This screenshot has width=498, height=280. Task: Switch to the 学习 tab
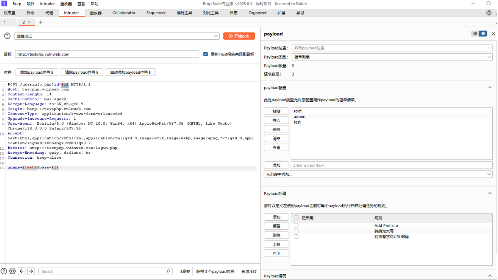pos(300,13)
